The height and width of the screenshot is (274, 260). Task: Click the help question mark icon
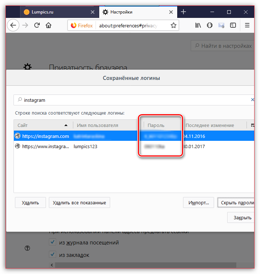click(27, 248)
